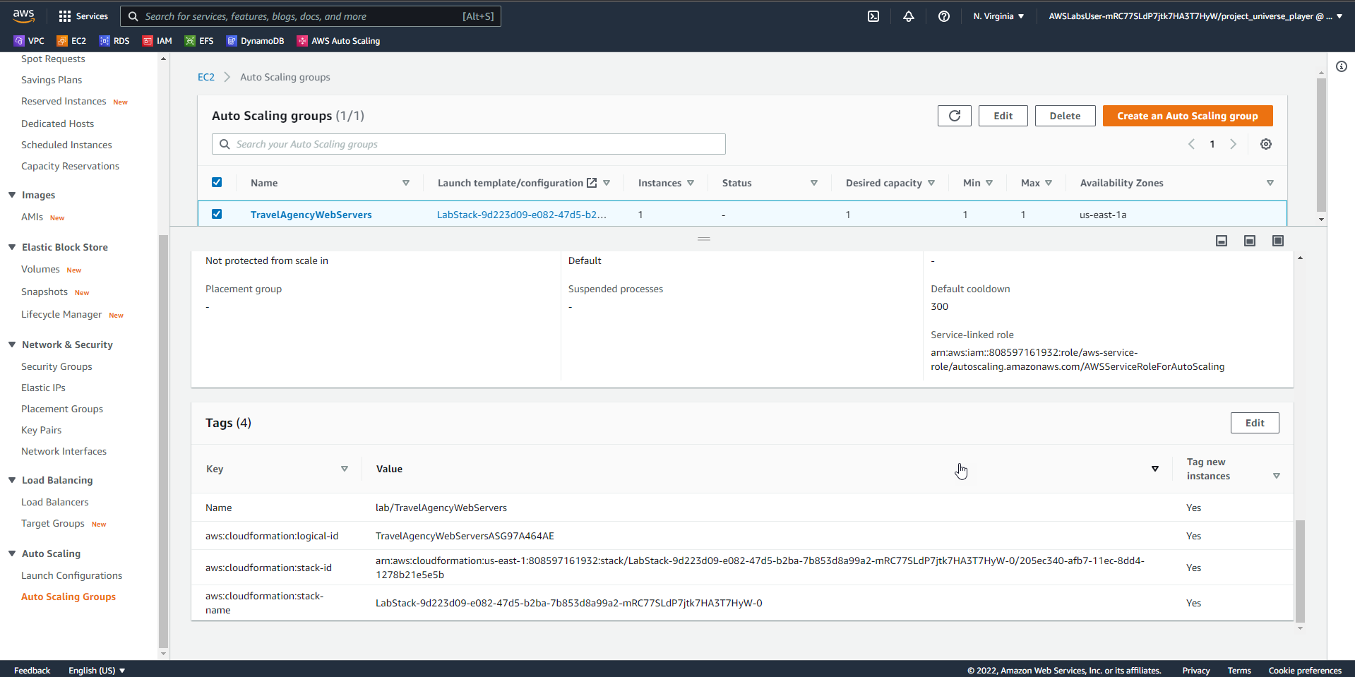Open the help question mark icon
This screenshot has width=1355, height=677.
click(x=944, y=16)
